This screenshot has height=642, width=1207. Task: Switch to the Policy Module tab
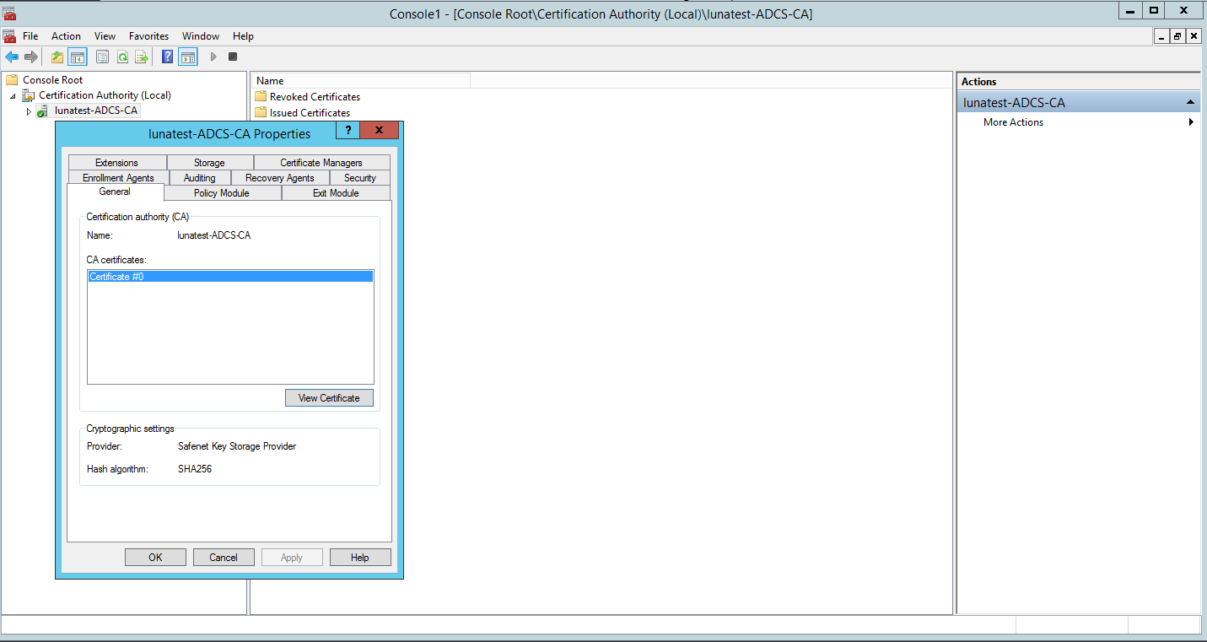222,193
